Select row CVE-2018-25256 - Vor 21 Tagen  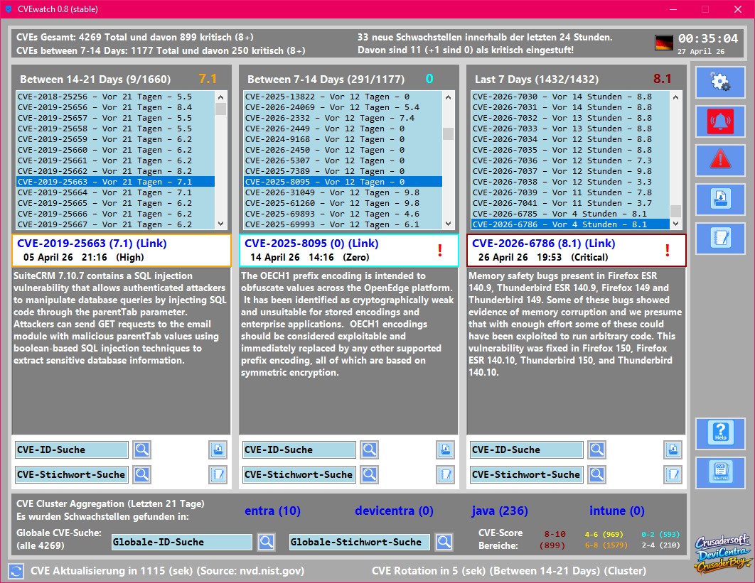tap(116, 97)
